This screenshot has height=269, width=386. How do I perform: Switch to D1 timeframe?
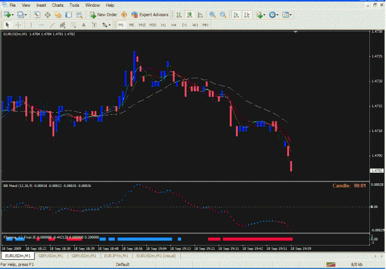click(185, 25)
